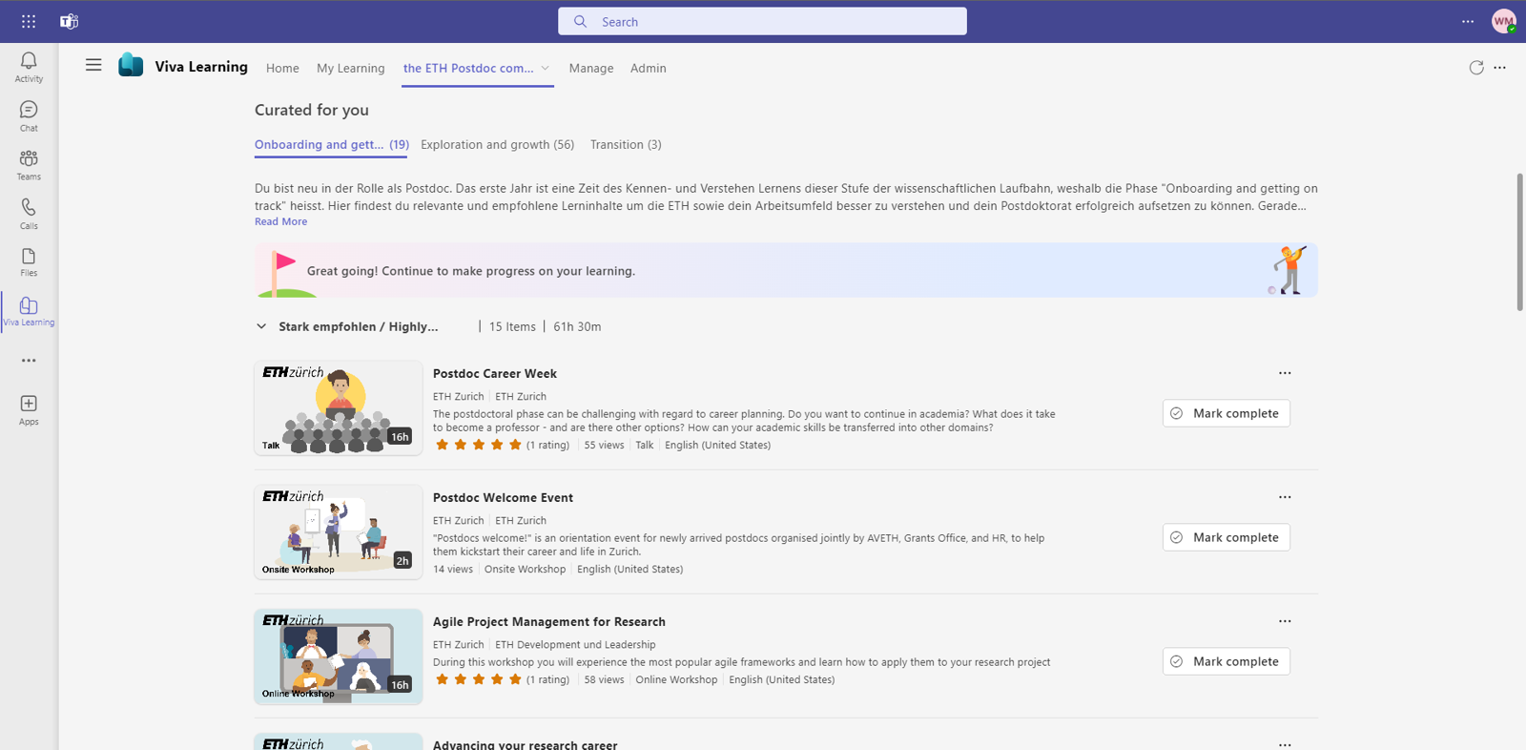1526x750 pixels.
Task: Refresh the Viva Learning page
Action: coord(1476,68)
